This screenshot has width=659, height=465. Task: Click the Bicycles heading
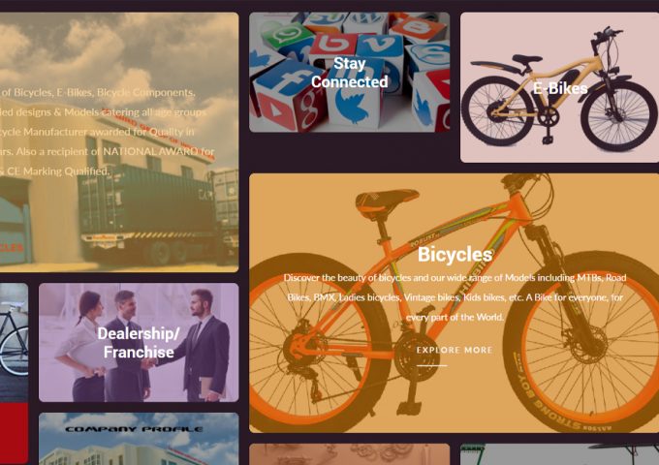455,255
